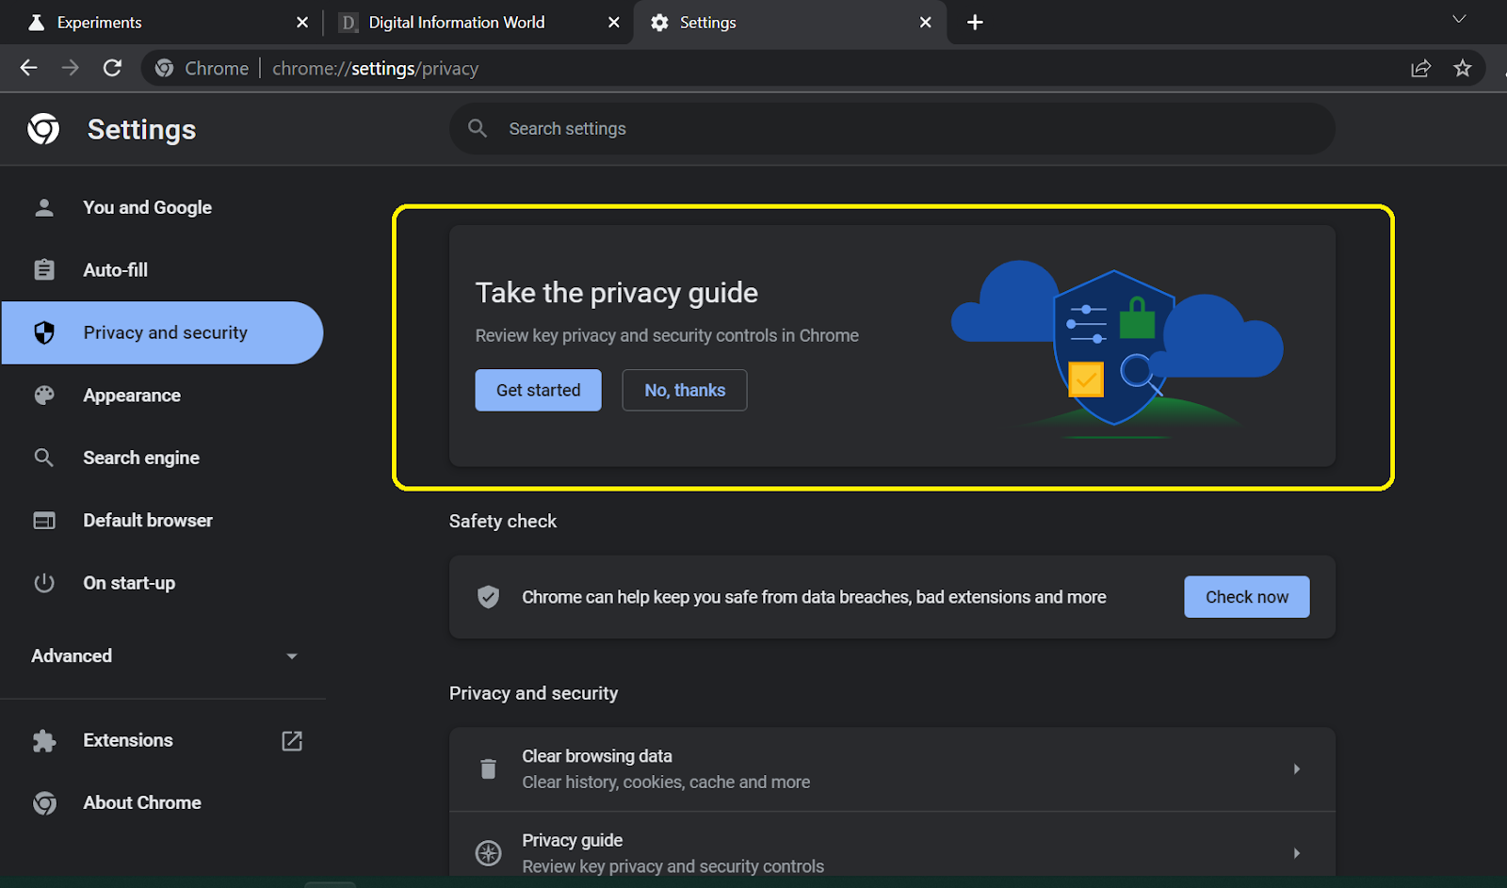Open the About Chrome page
The image size is (1507, 888).
click(162, 803)
